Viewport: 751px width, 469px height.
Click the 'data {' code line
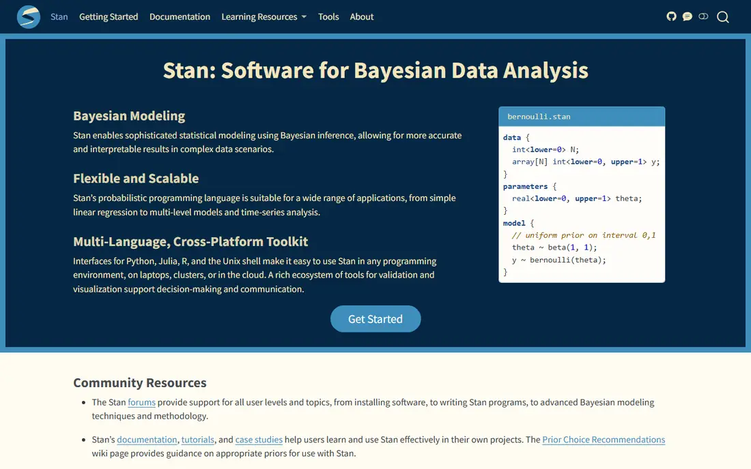coord(516,137)
